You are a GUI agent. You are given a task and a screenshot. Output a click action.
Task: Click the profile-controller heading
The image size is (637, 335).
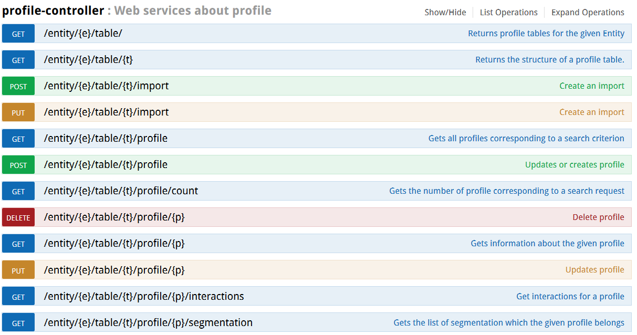[x=53, y=11]
